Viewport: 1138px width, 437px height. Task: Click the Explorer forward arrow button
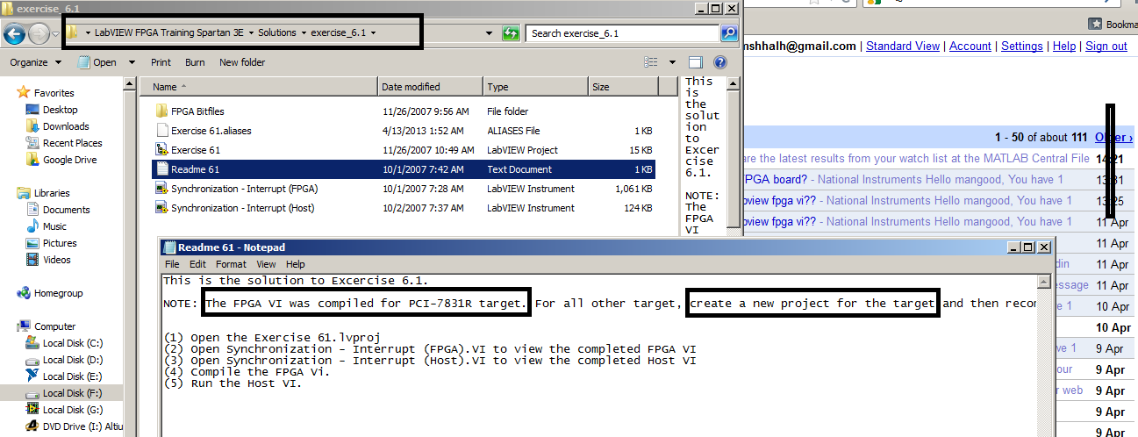pyautogui.click(x=39, y=34)
